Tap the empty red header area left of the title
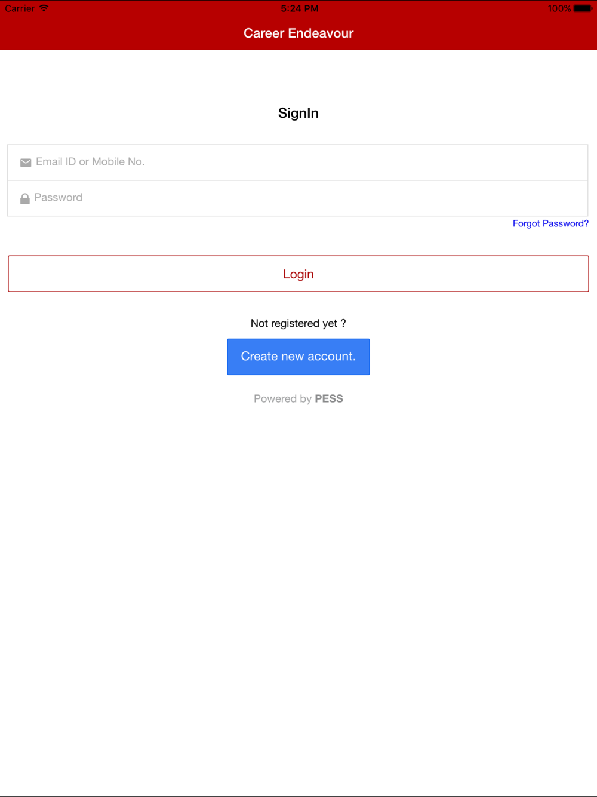Viewport: 597px width, 797px height. click(119, 33)
